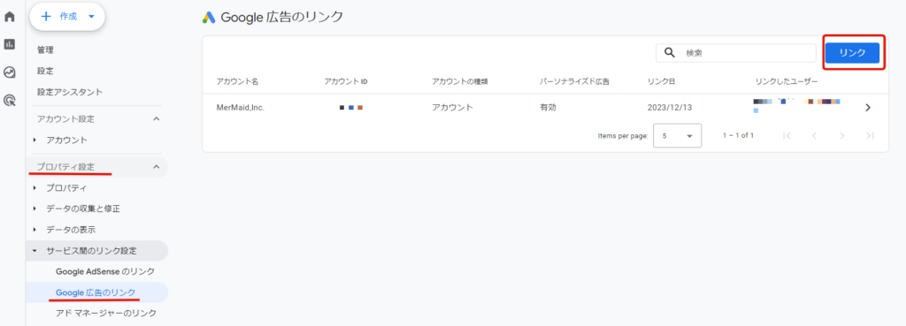Click the blue リンク button
906x326 pixels.
[x=852, y=52]
